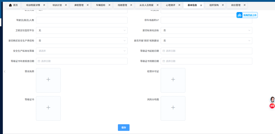Close the 课程管理 tab
Screen dimensions: 275x134
tap(88, 5)
